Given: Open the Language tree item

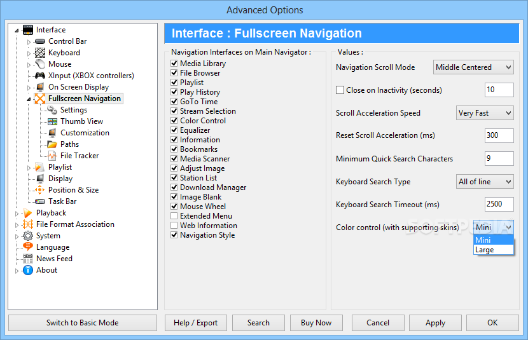Looking at the screenshot, I should (53, 247).
